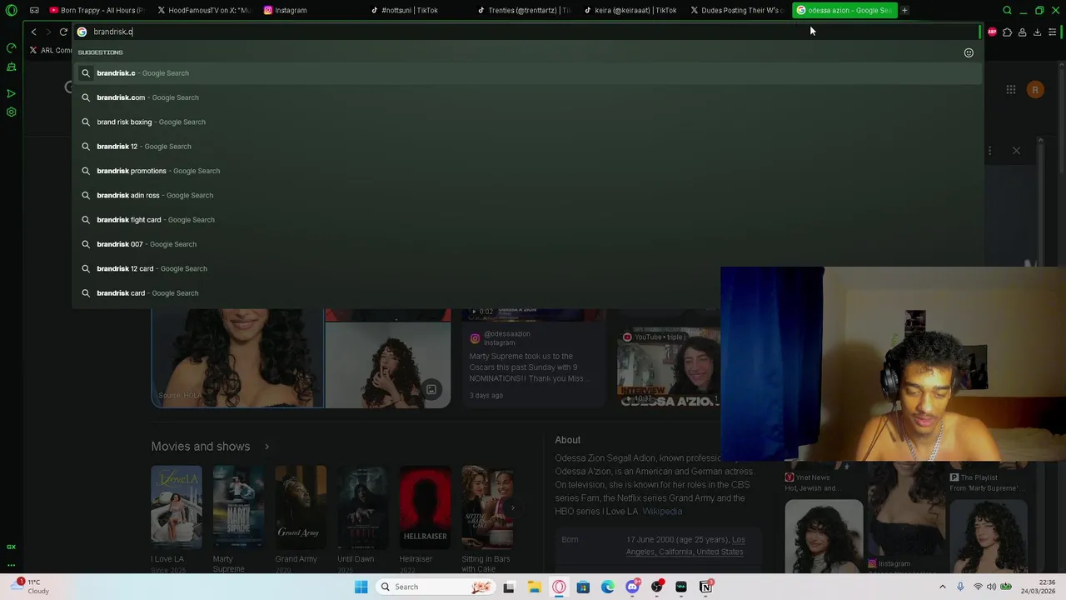Switch to the Instagram tab
Screen dimensions: 1066x600
click(311, 10)
